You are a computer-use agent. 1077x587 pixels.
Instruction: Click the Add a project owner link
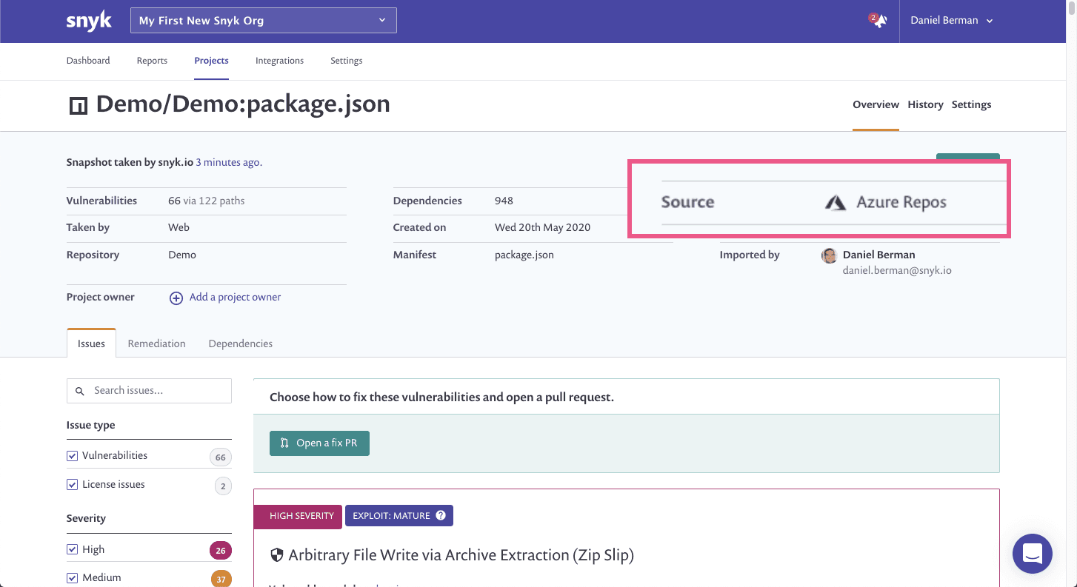235,297
